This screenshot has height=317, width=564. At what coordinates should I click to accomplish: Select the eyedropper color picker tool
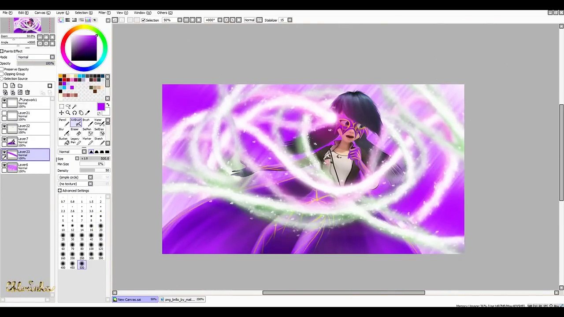[87, 113]
